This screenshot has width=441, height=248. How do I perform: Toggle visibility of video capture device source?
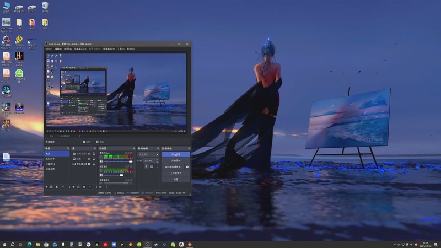(89, 154)
